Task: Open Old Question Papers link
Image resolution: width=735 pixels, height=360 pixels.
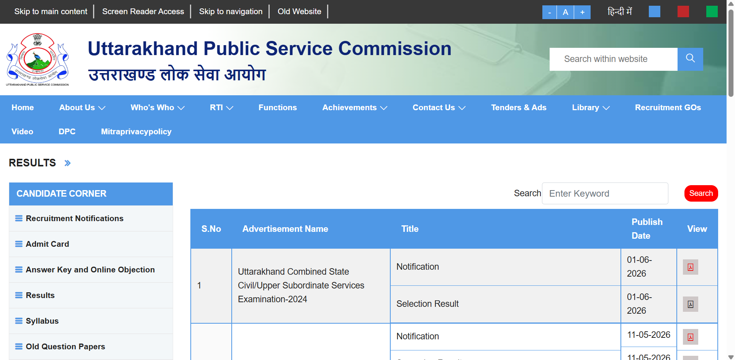Action: (x=65, y=347)
